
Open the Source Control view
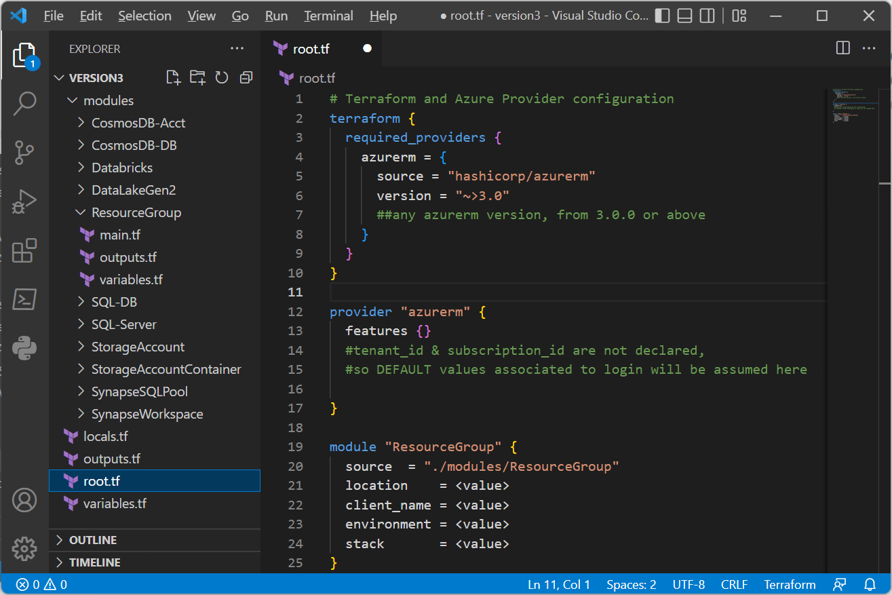[x=25, y=153]
